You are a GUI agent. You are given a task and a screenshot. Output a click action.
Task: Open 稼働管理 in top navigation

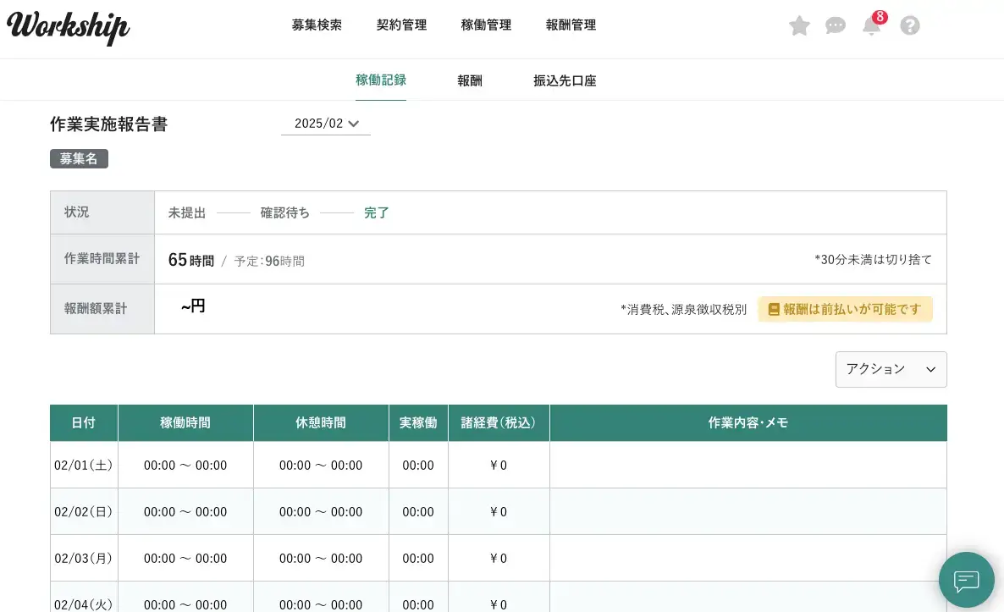tap(486, 25)
